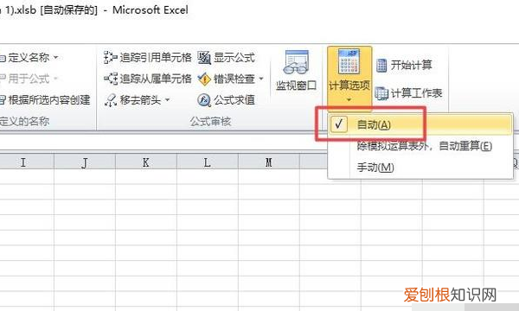Screen dimensions: 519x311
Task: Expand the Define Name (定义名称) dropdown arrow
Action: (56, 58)
